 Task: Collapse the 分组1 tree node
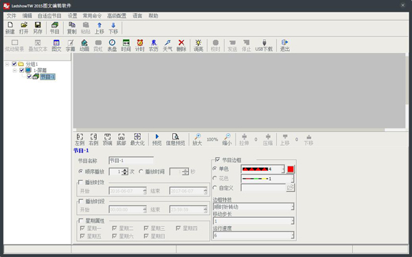pyautogui.click(x=7, y=64)
